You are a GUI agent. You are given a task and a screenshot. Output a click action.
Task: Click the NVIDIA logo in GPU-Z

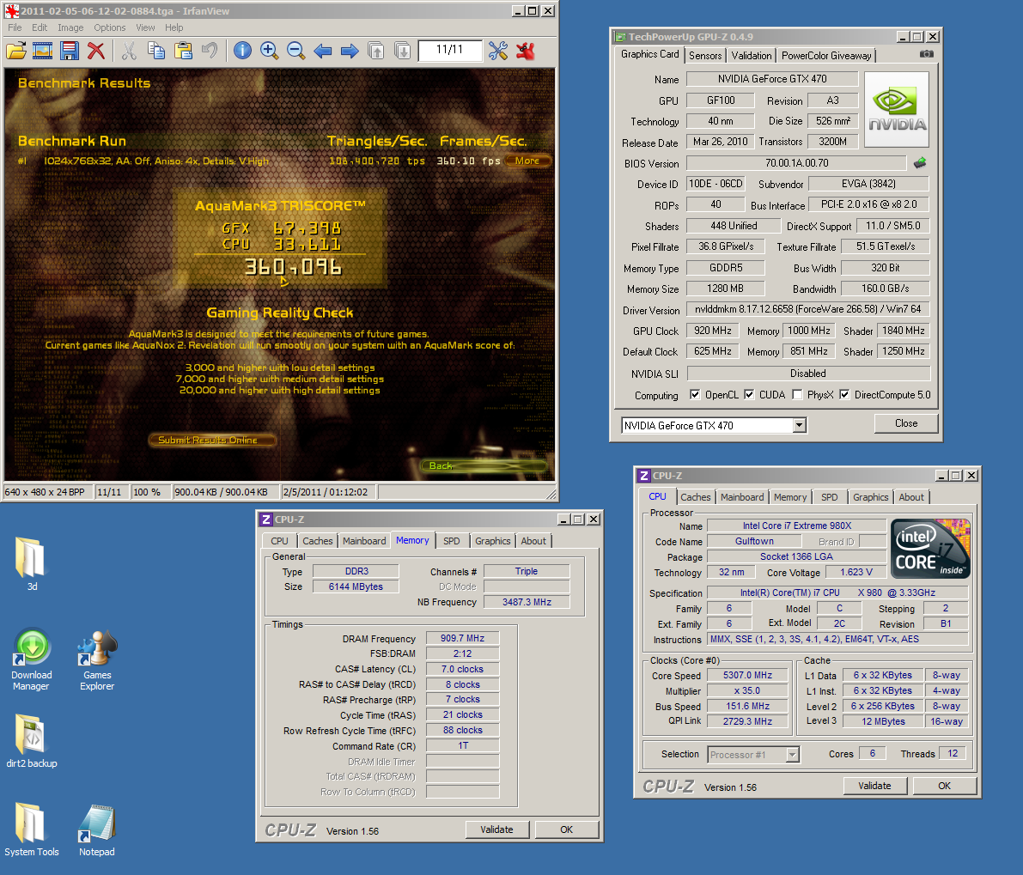click(x=897, y=109)
